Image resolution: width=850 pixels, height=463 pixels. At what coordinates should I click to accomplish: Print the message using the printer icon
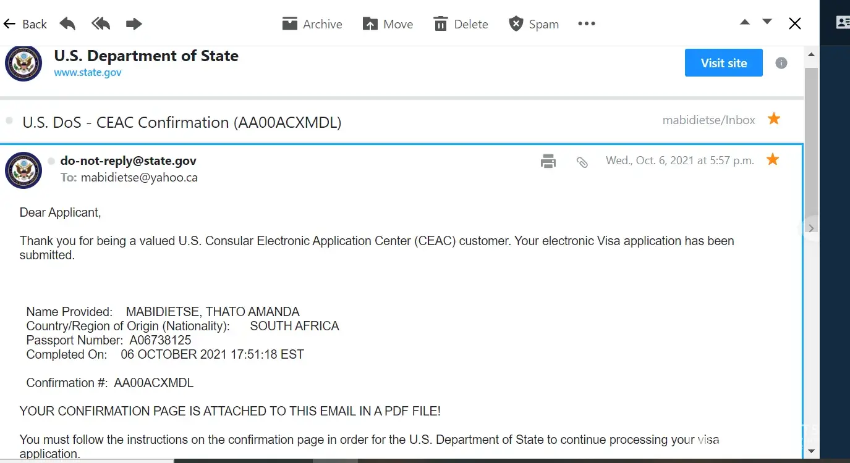pos(548,161)
